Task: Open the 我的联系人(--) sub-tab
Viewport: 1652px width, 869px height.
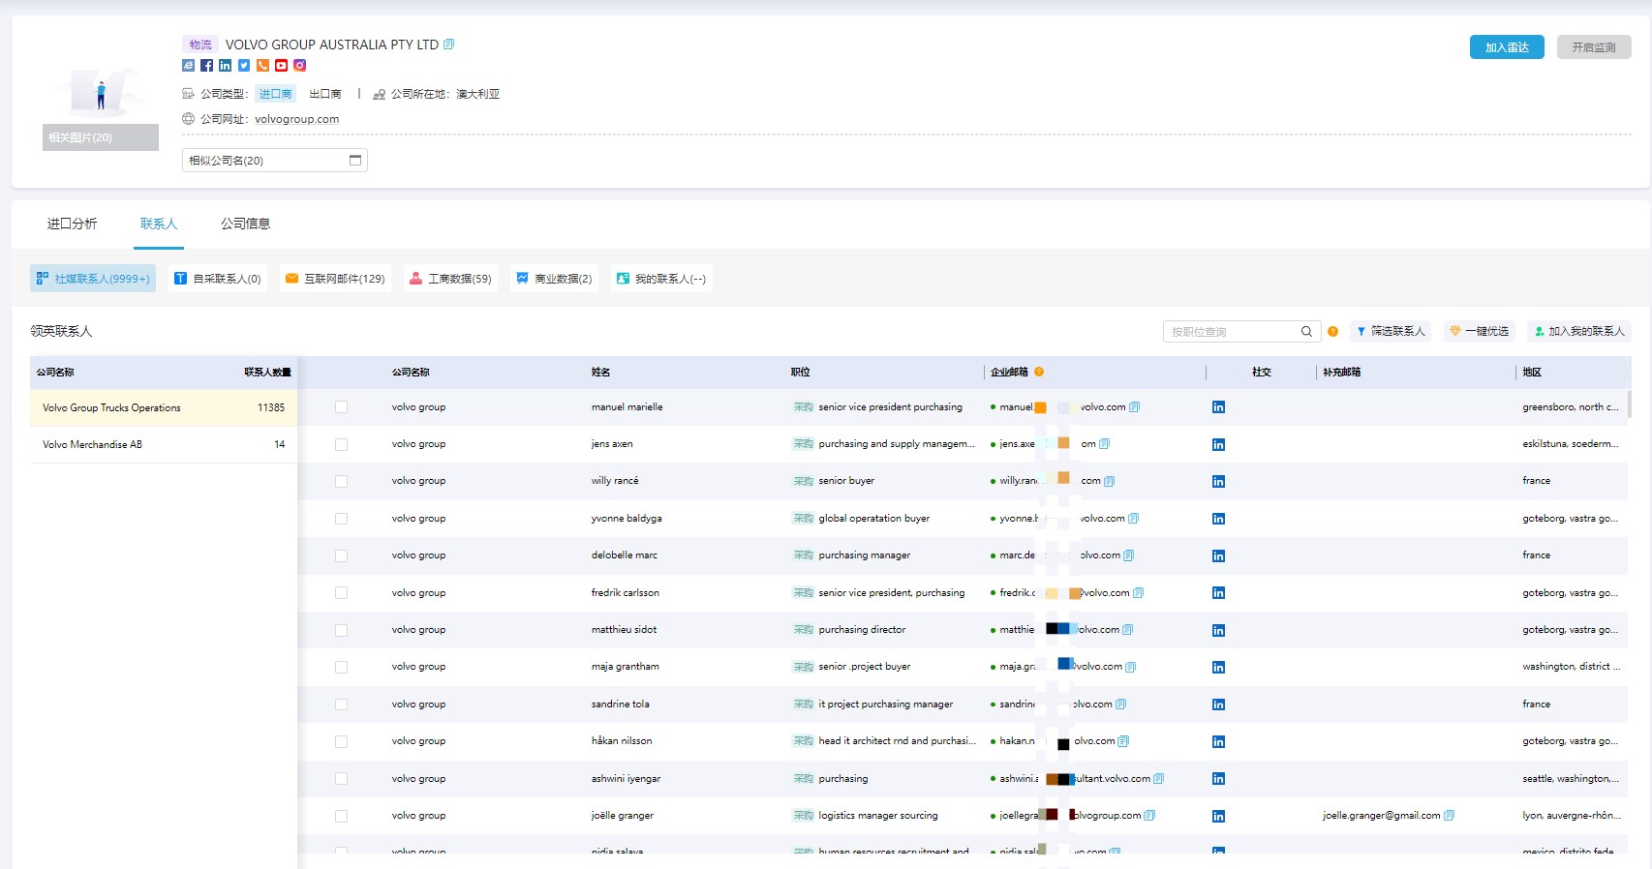Action: [x=661, y=279]
